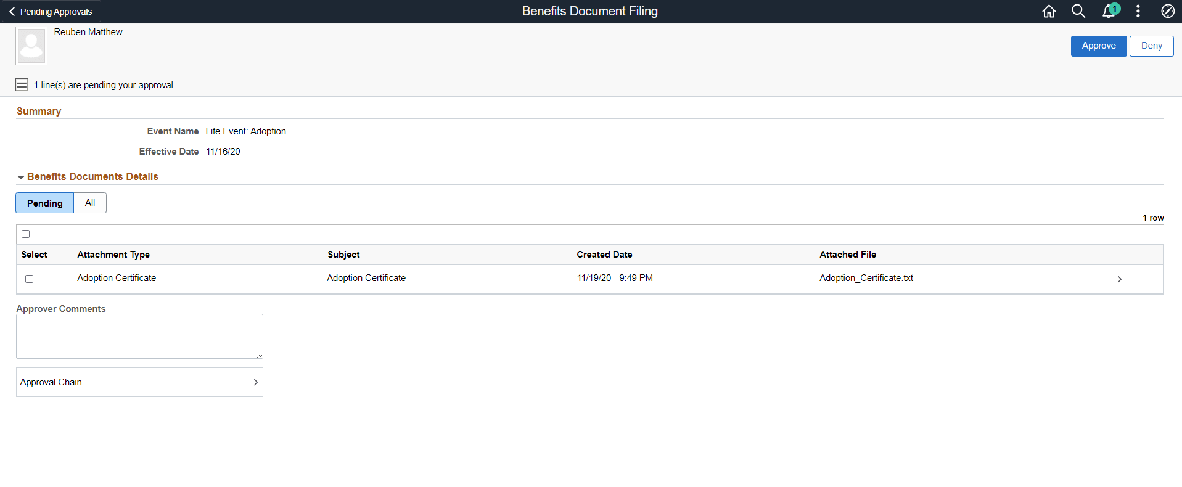Screen dimensions: 1182x487
Task: Open the global search magnifier icon
Action: 1078,11
